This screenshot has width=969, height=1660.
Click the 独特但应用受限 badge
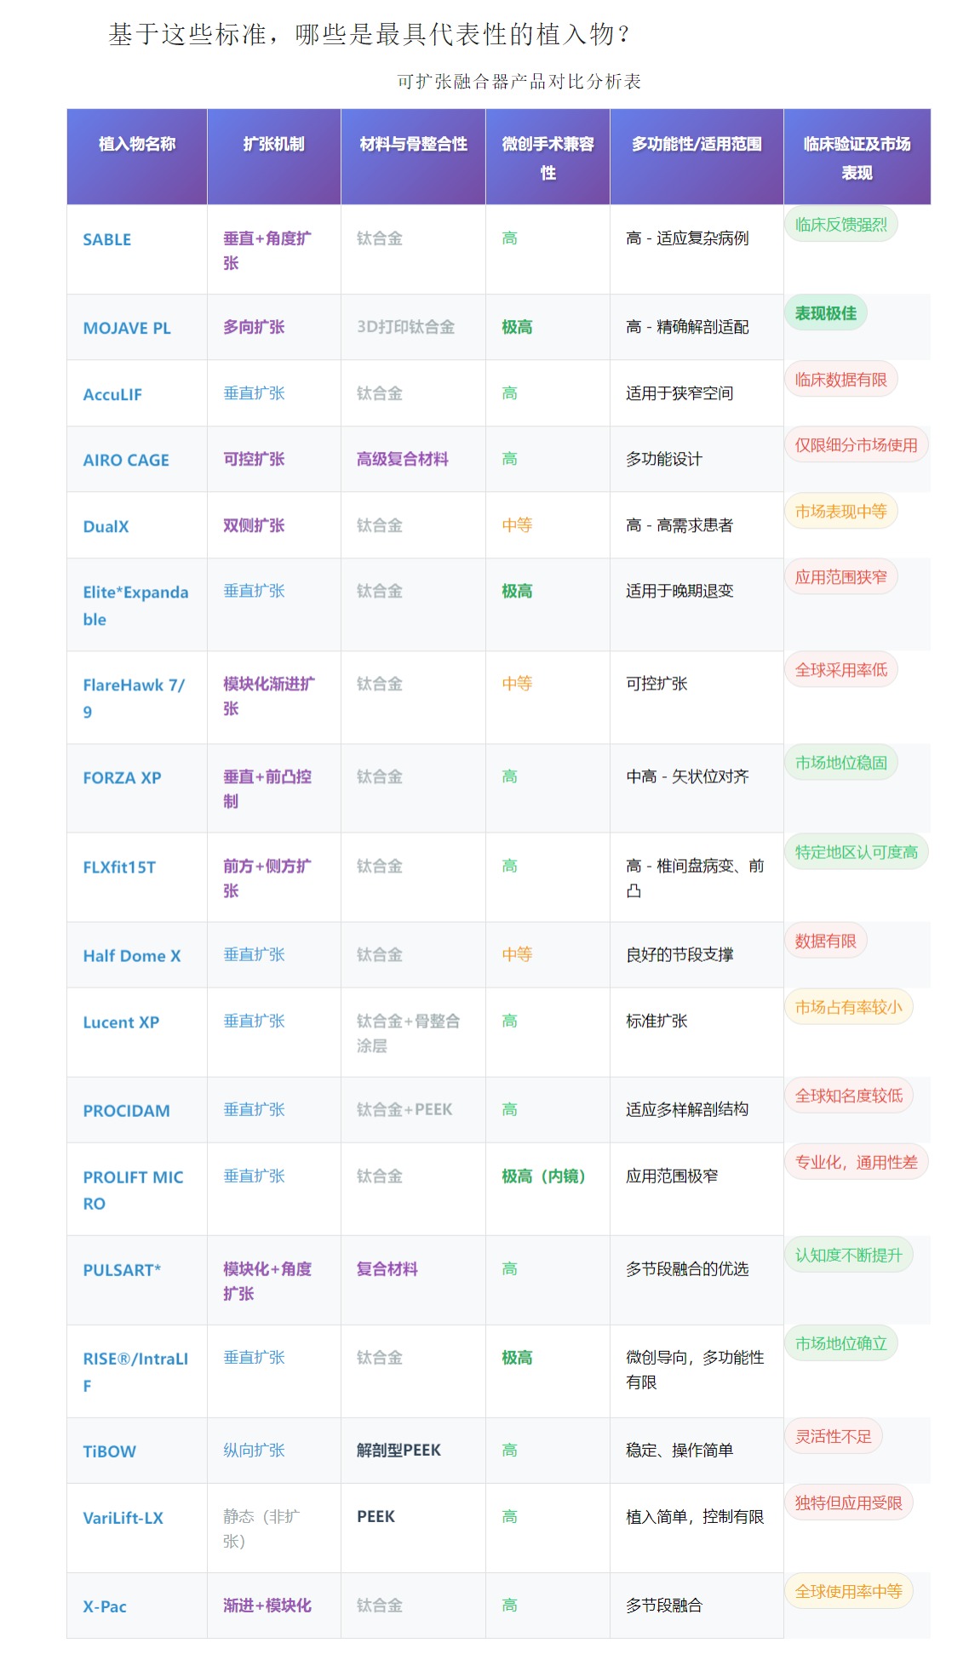[x=848, y=1503]
